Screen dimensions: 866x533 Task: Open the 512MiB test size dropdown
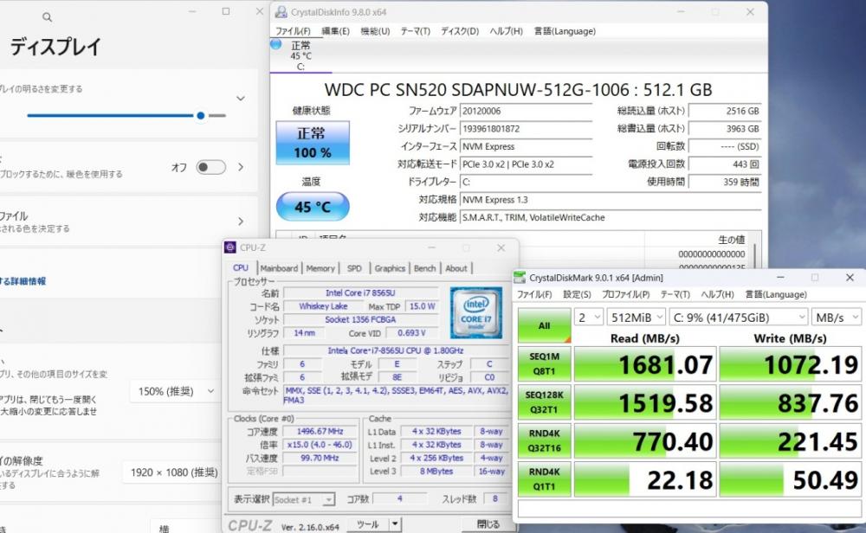[x=638, y=317]
